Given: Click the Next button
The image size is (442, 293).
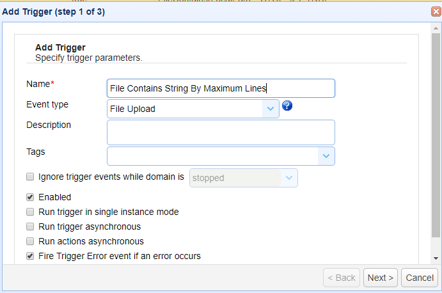Looking at the screenshot, I should (x=381, y=278).
